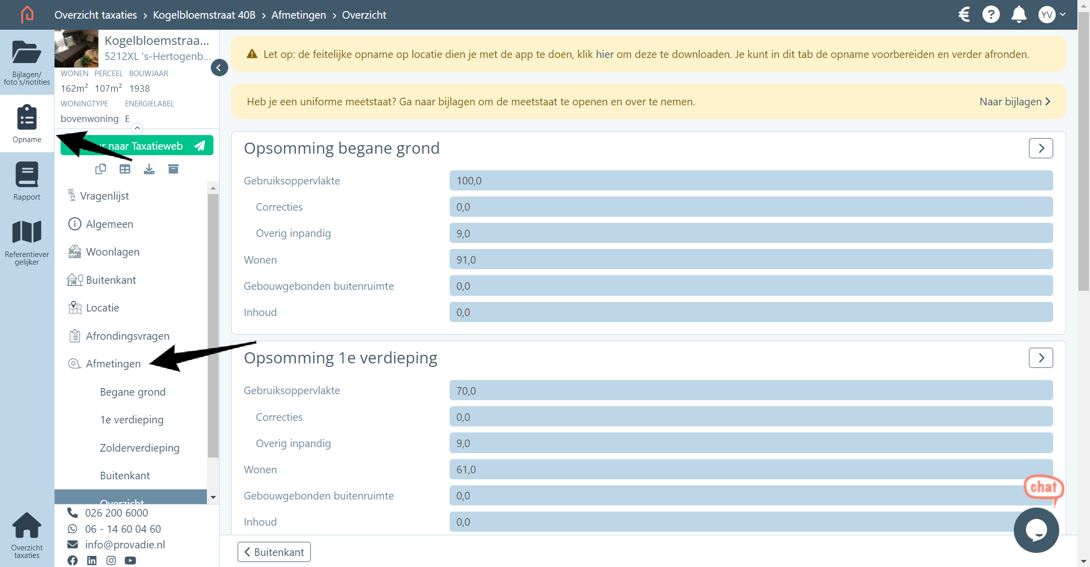Click the download icon in toolbar

point(149,169)
